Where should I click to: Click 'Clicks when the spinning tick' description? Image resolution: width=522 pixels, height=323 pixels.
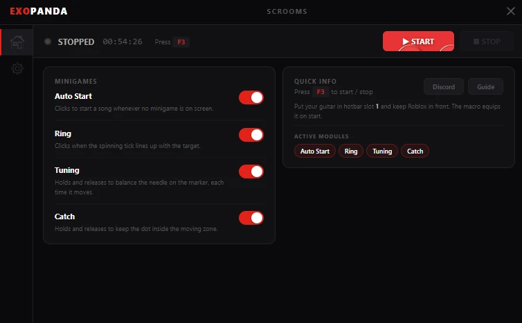tap(127, 146)
